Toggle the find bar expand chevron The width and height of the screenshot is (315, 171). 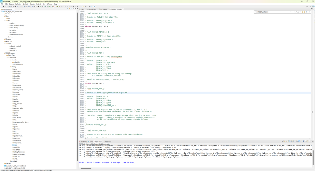[255, 12]
